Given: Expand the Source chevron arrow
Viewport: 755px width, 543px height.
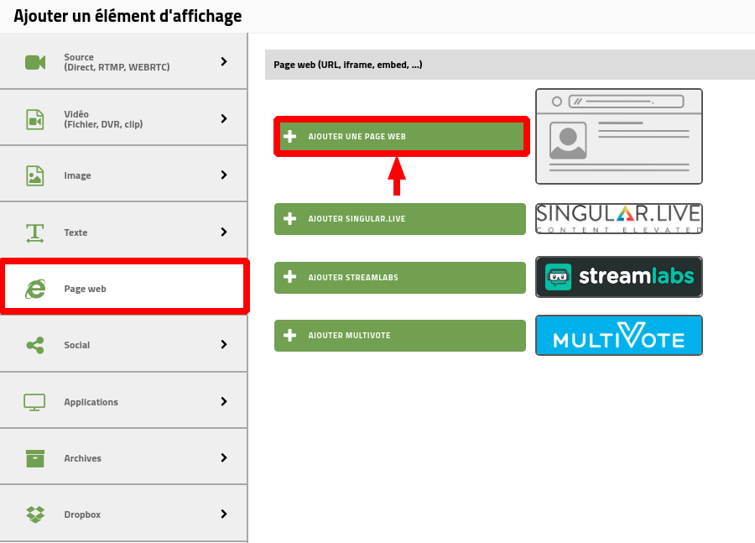Looking at the screenshot, I should pyautogui.click(x=224, y=61).
